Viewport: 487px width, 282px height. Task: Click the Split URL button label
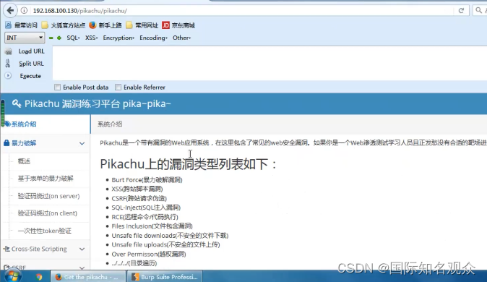pos(31,64)
